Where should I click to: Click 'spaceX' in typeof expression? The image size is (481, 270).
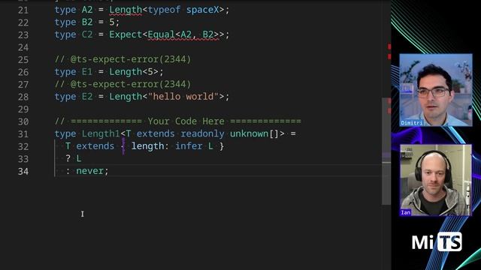point(202,10)
